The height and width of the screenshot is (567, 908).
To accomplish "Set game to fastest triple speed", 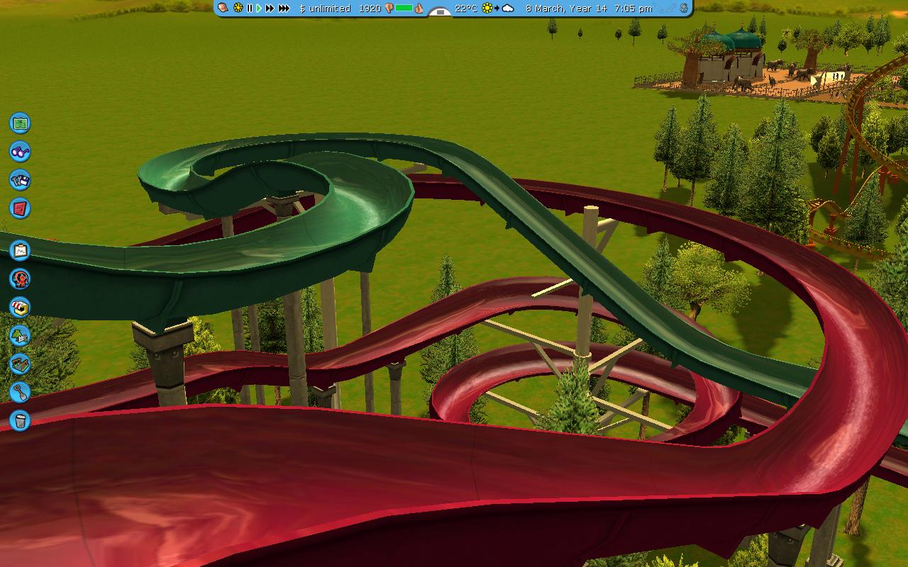I will [x=284, y=9].
